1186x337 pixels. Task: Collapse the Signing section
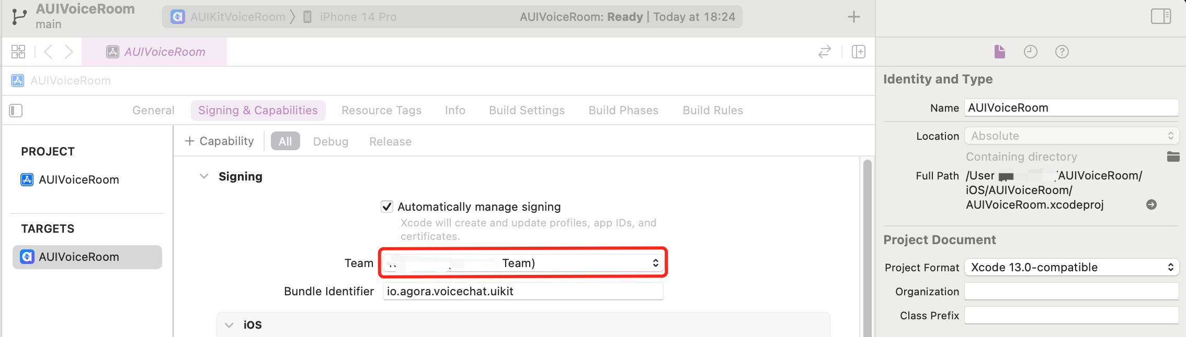click(204, 176)
